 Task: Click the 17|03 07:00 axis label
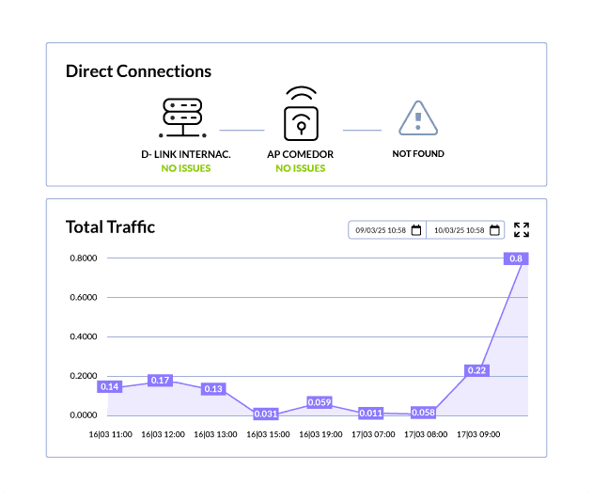point(373,434)
